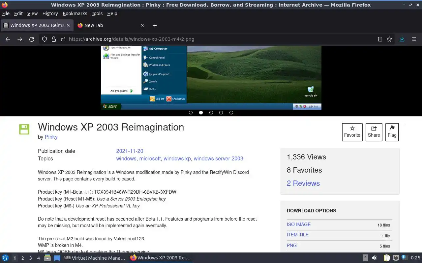The height and width of the screenshot is (263, 422).
Task: Switch to workspace 2
Action: (22, 258)
